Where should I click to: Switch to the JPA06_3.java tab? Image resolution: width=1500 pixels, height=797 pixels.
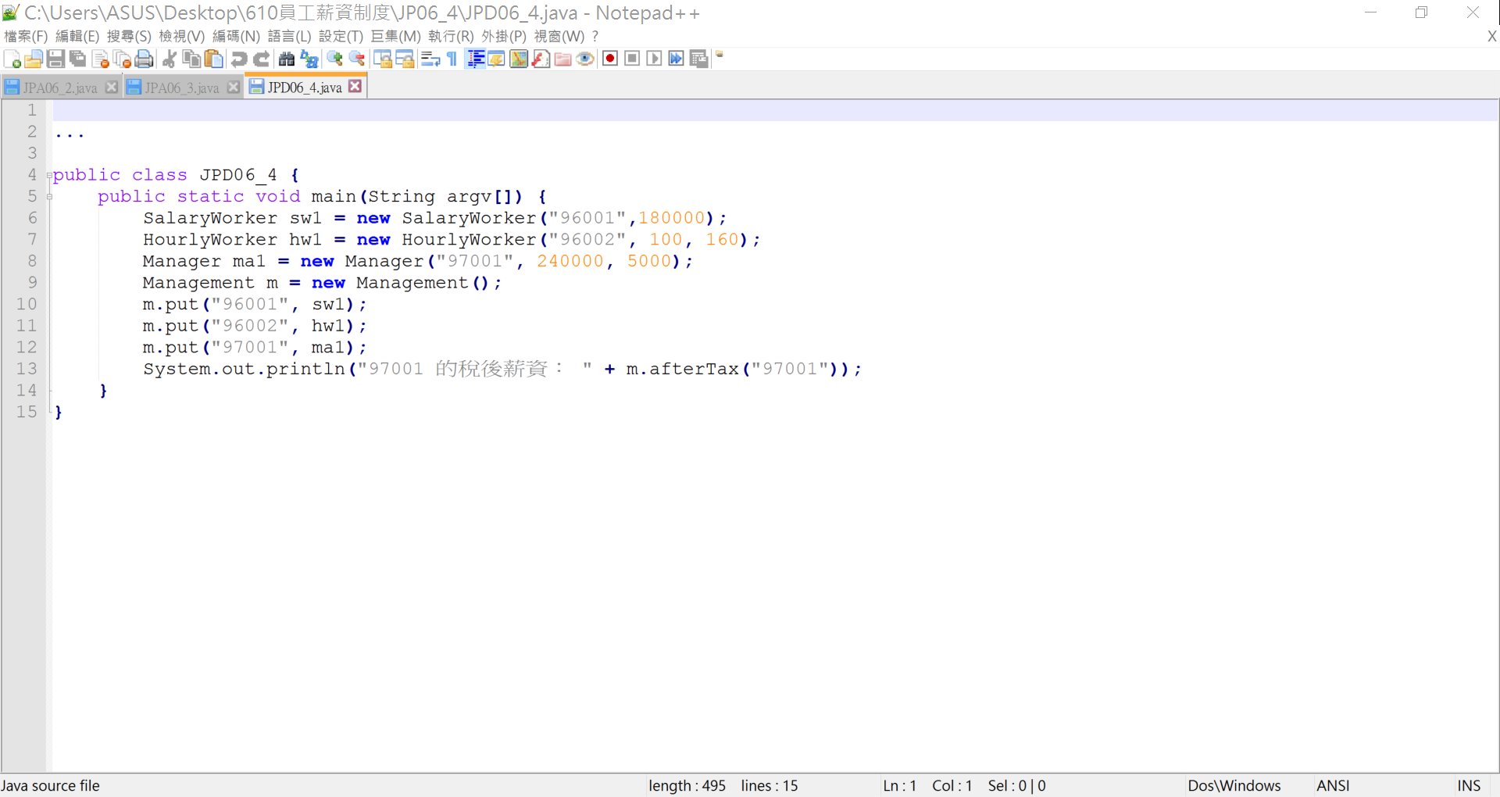pyautogui.click(x=181, y=88)
